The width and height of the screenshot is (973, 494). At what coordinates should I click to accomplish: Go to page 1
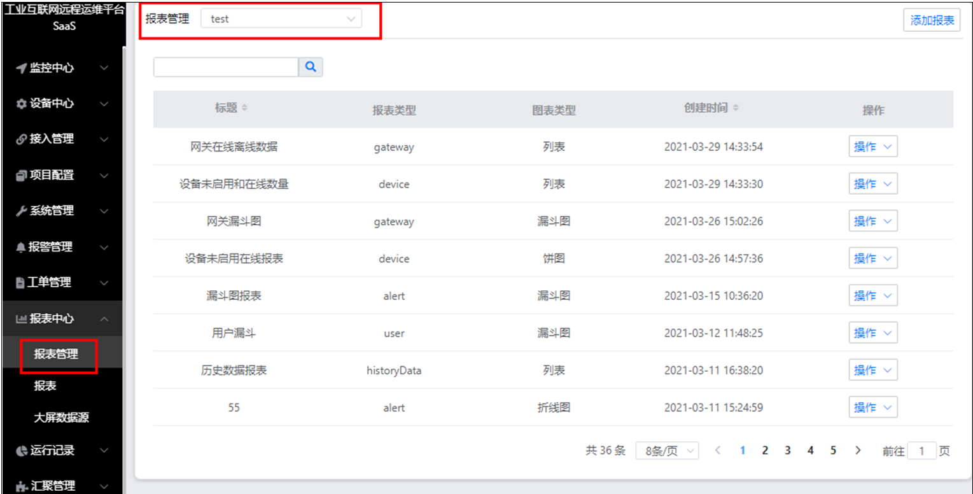[x=742, y=451]
